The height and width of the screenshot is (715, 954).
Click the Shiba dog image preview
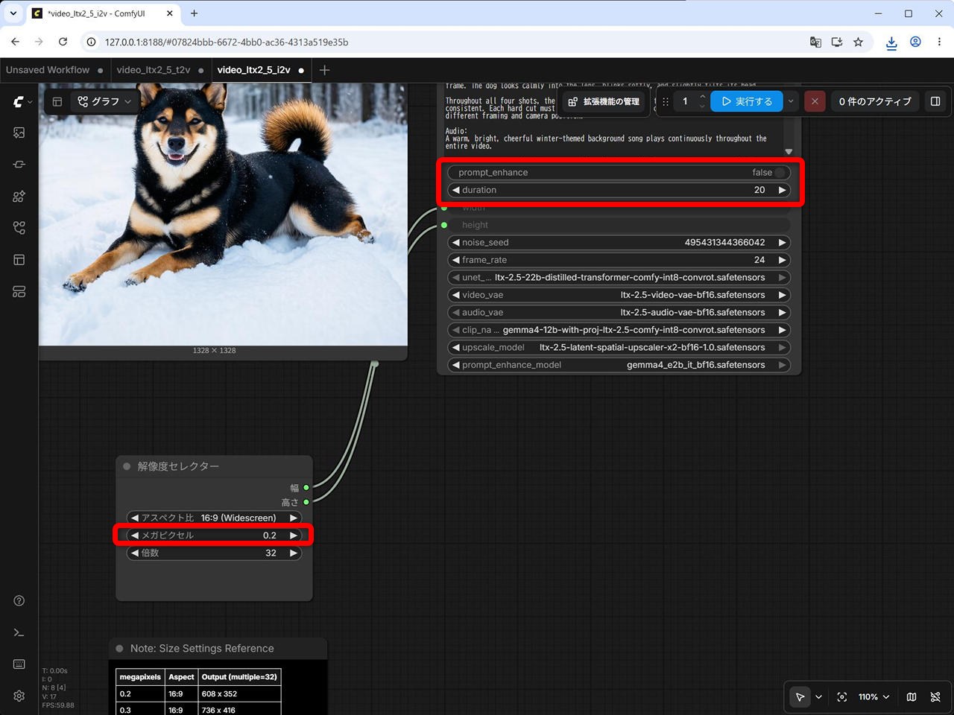[x=223, y=214]
